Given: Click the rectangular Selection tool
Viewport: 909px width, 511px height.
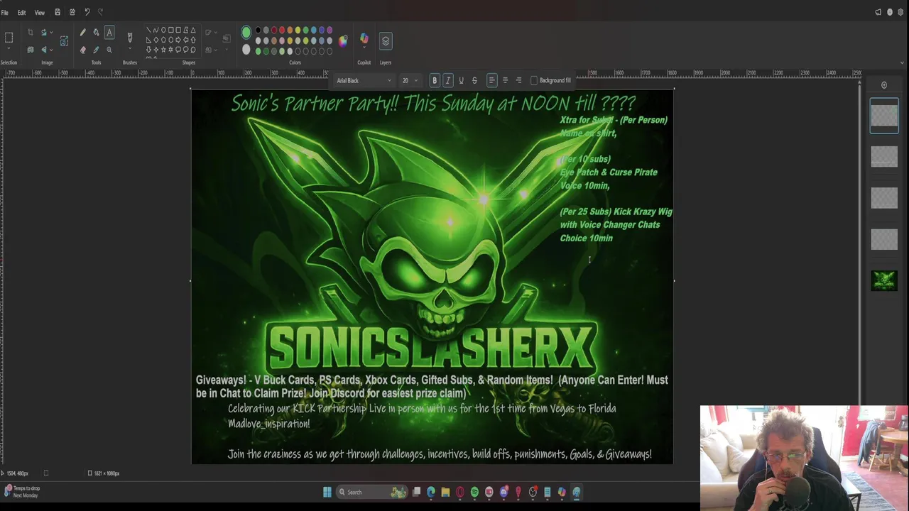Looking at the screenshot, I should [x=9, y=38].
